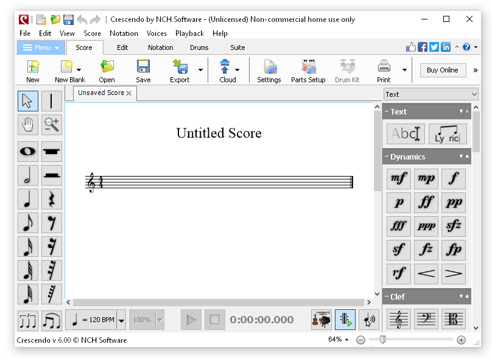Click the zoom in plus button
The width and height of the screenshot is (492, 358).
coord(461,340)
